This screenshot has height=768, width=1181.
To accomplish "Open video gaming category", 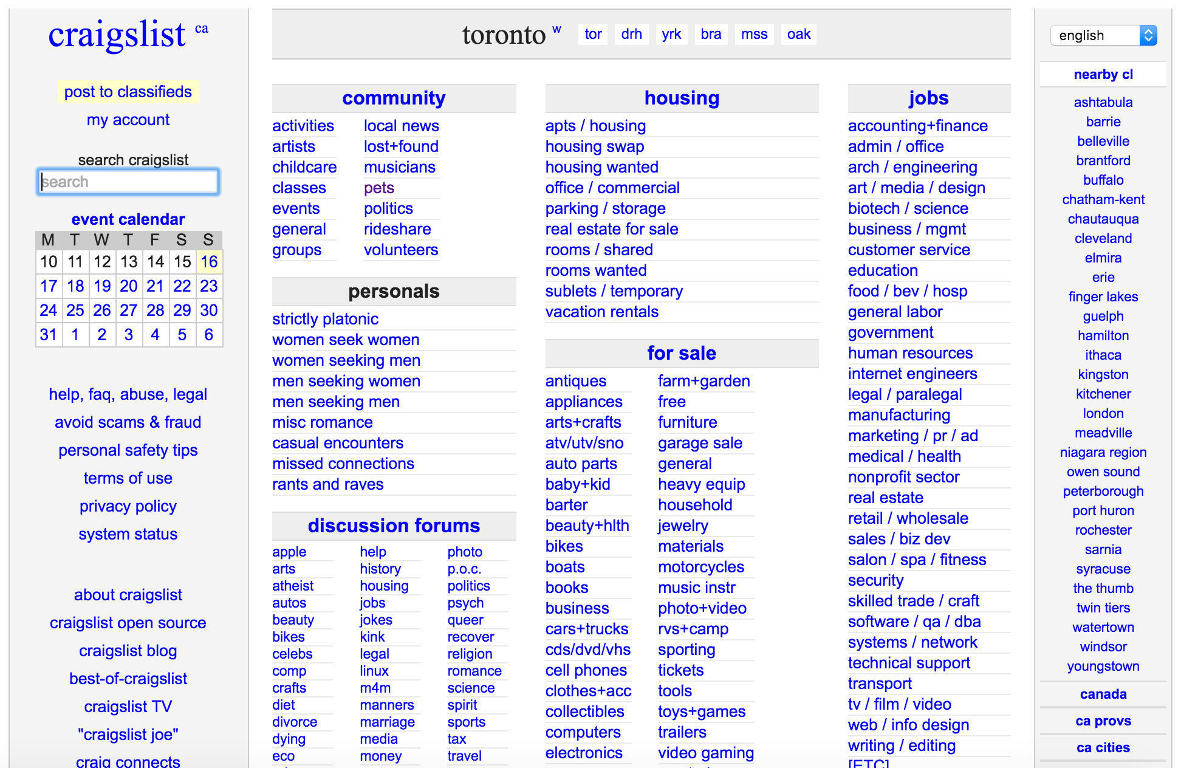I will click(x=706, y=753).
